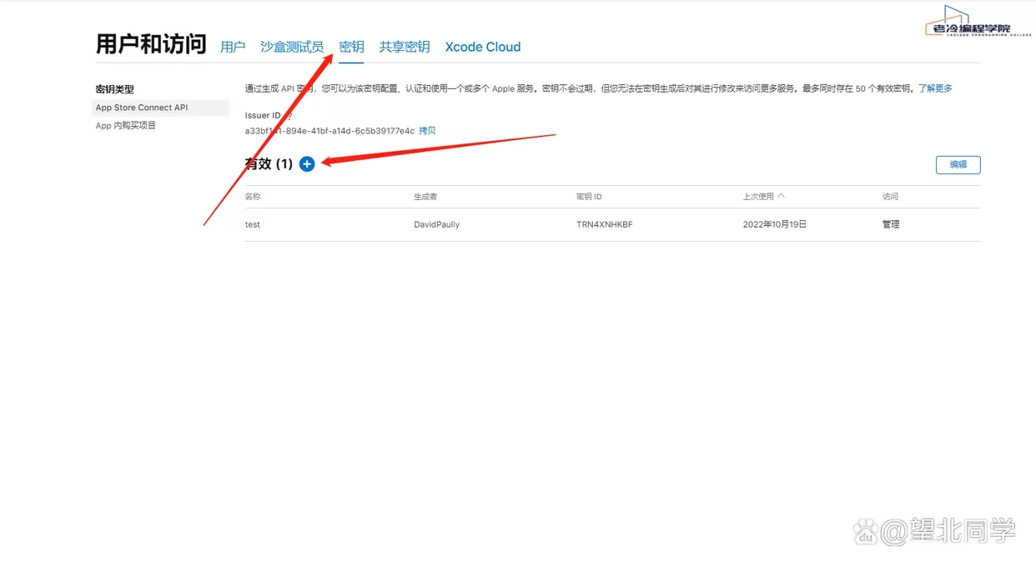Select the 密钥 tab
This screenshot has width=1036, height=567.
coord(351,47)
